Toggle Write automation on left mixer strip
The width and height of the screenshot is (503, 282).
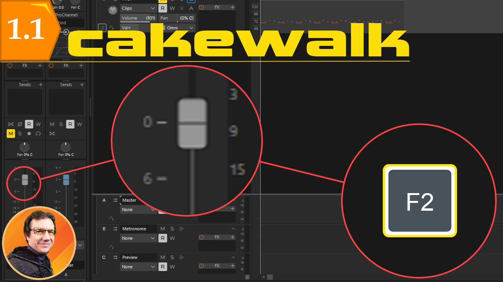click(38, 124)
